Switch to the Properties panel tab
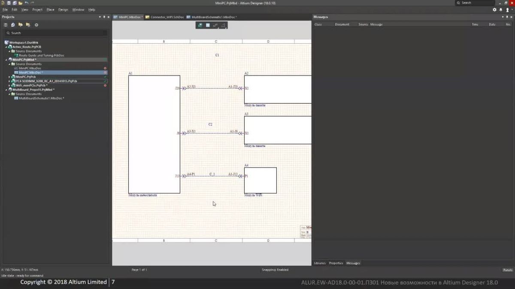 click(336, 263)
